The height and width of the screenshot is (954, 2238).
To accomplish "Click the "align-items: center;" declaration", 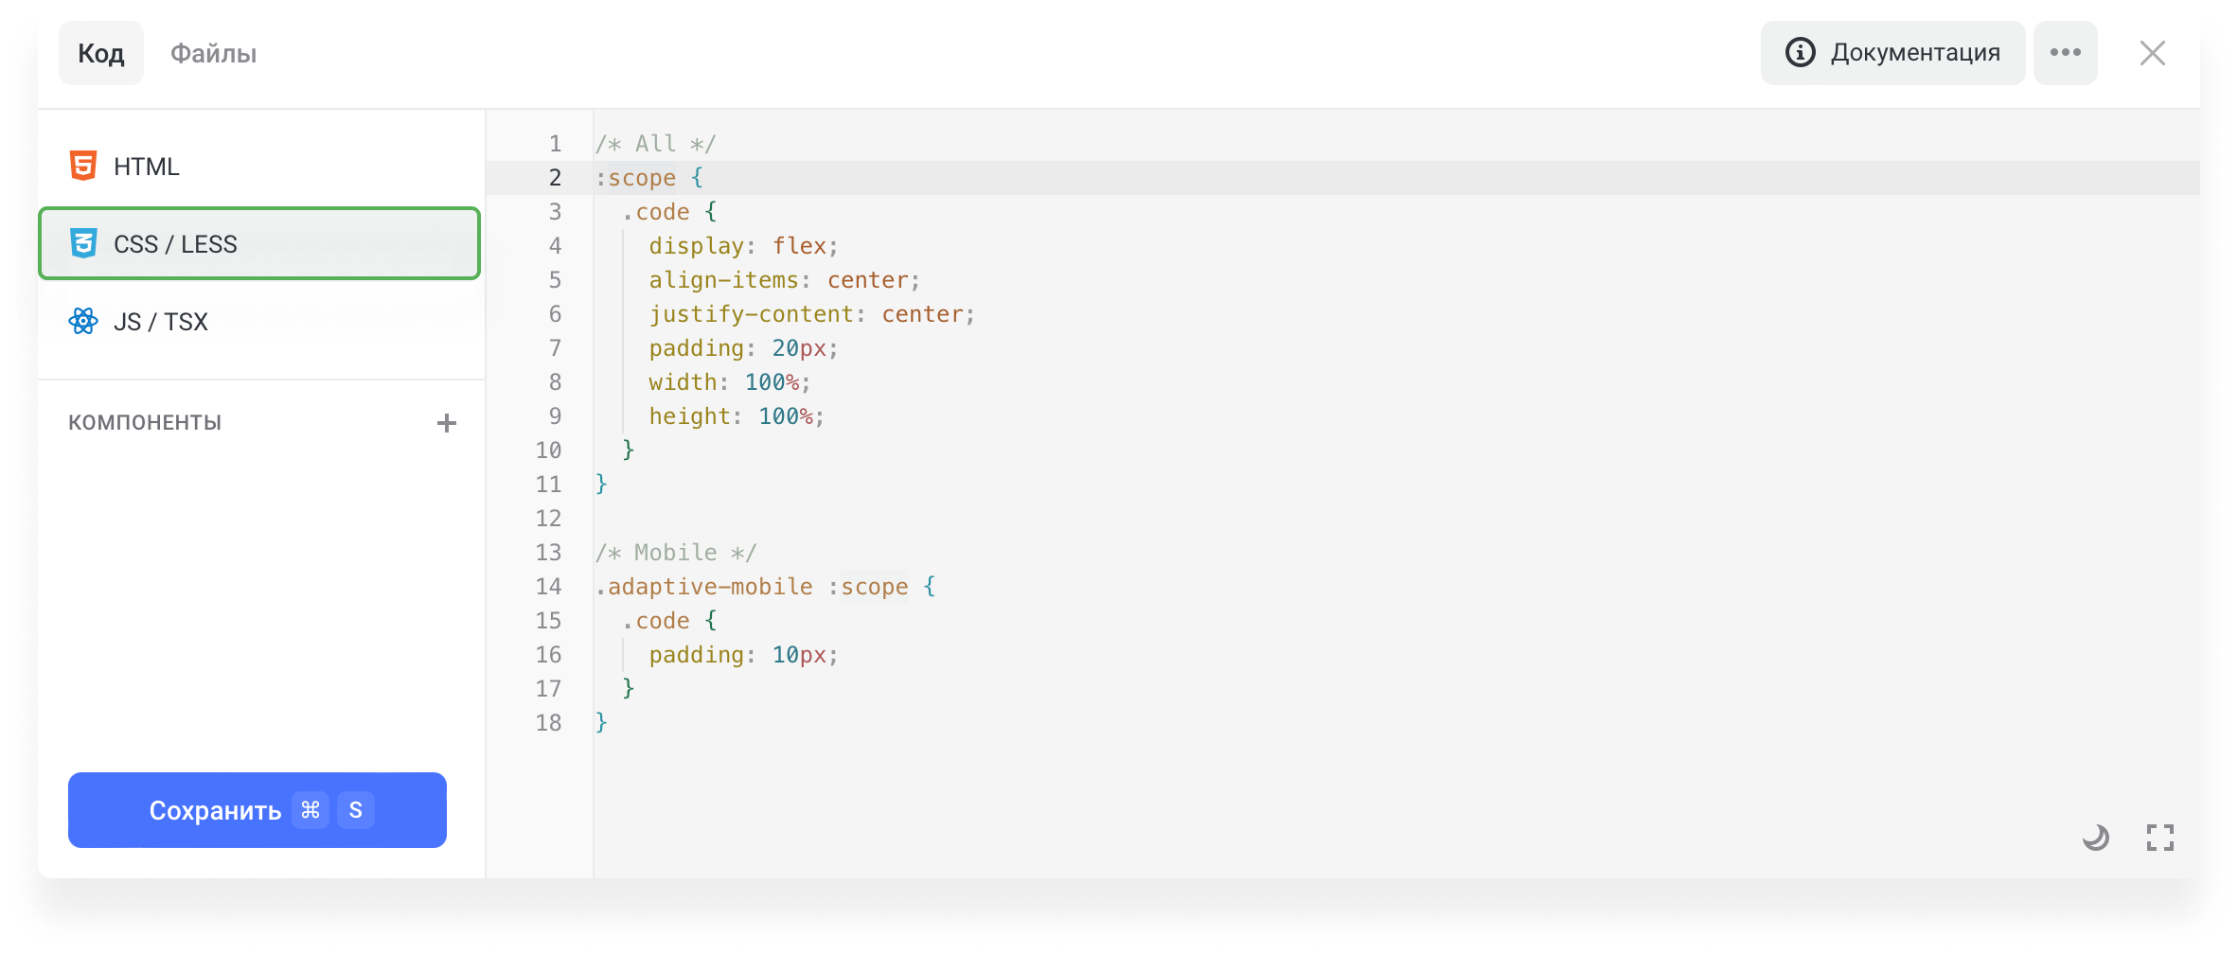I will [784, 280].
